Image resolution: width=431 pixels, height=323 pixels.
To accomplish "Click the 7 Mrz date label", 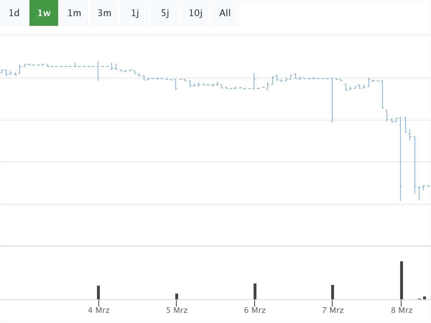I will point(333,310).
